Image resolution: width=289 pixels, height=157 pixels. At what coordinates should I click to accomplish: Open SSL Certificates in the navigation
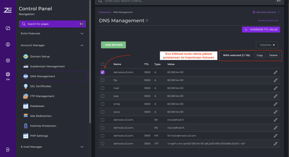41,86
